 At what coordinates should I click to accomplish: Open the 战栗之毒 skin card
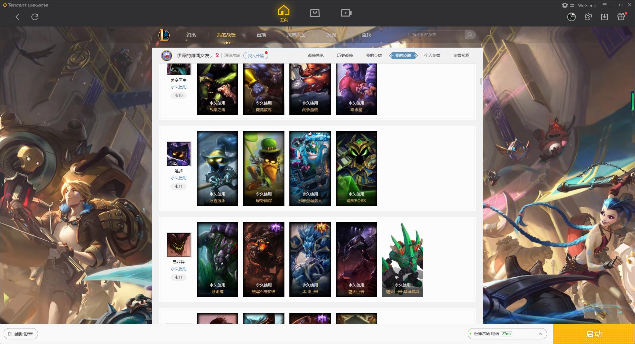pos(217,89)
